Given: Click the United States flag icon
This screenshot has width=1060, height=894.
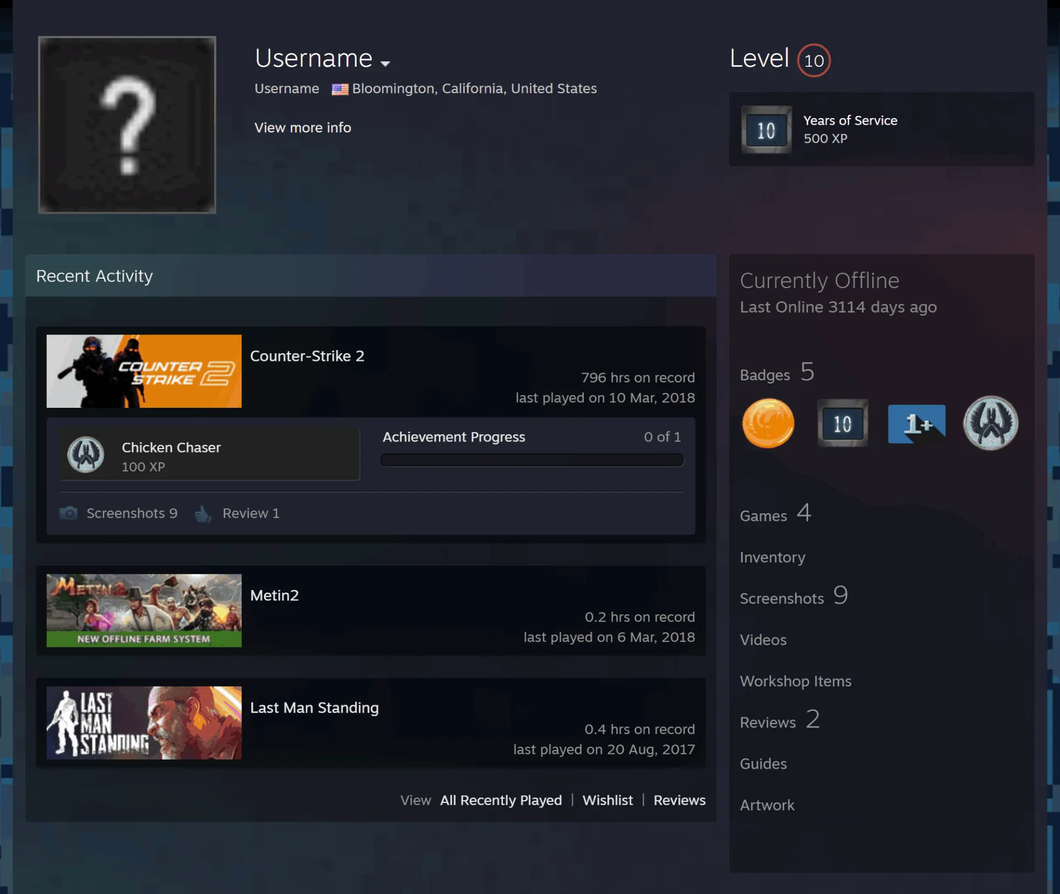Looking at the screenshot, I should (340, 89).
